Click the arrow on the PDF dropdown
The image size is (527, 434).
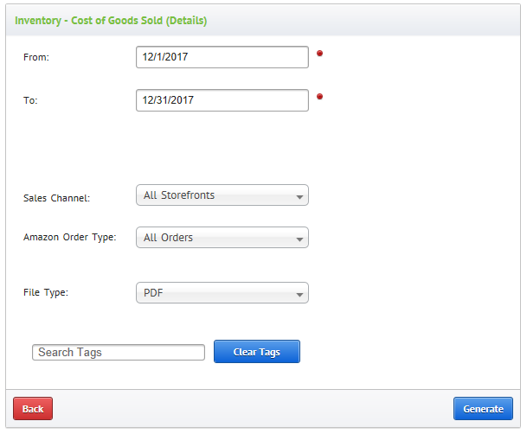pos(299,295)
